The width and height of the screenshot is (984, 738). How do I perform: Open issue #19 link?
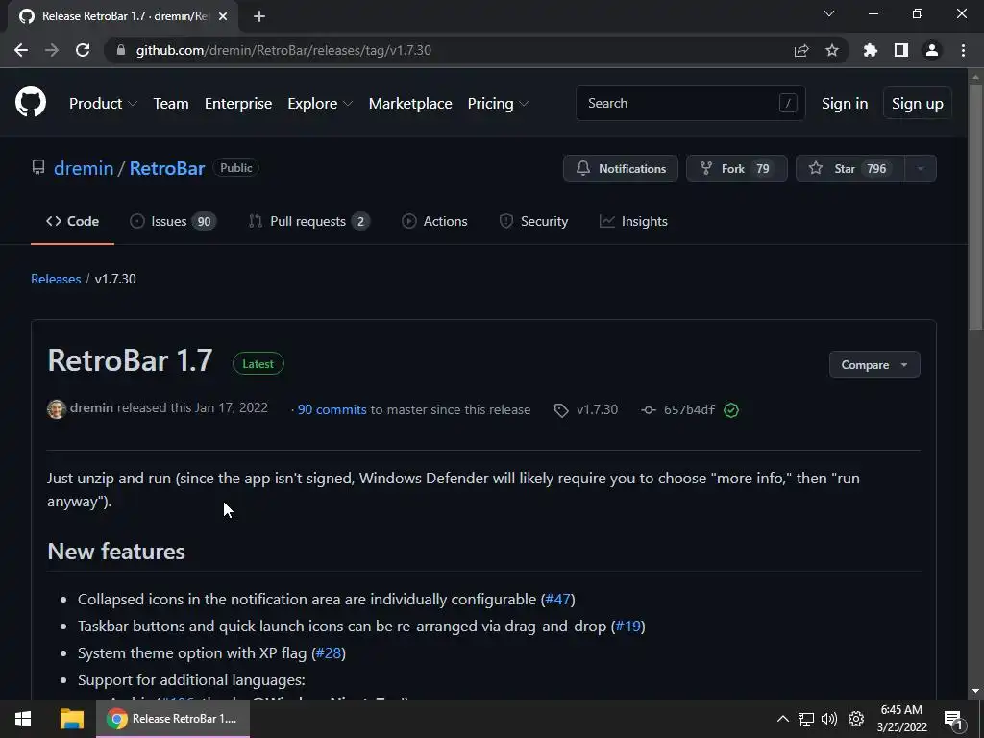click(627, 627)
